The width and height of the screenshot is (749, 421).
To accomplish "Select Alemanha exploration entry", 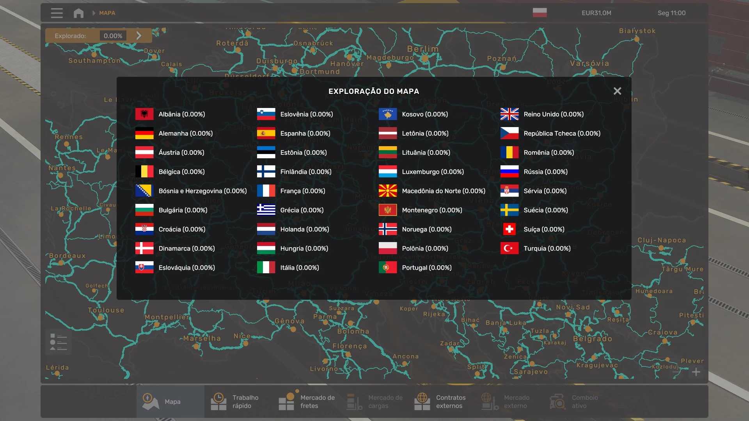I will click(x=185, y=133).
